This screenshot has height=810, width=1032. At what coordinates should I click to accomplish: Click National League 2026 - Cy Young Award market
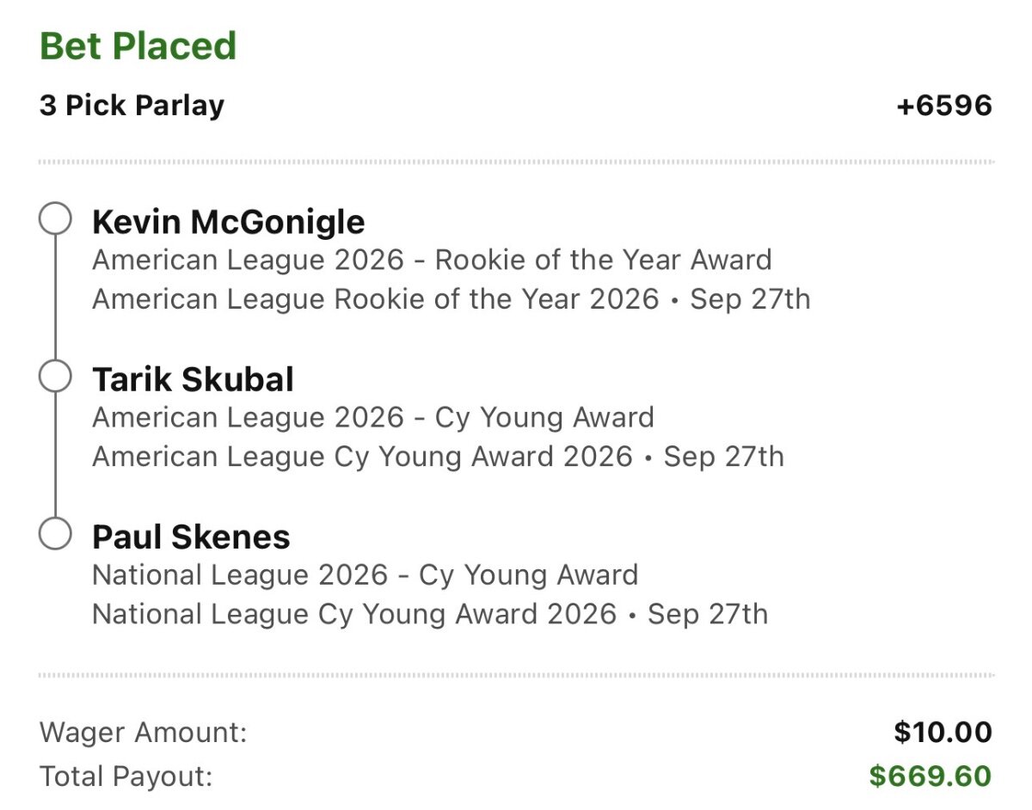pyautogui.click(x=365, y=574)
